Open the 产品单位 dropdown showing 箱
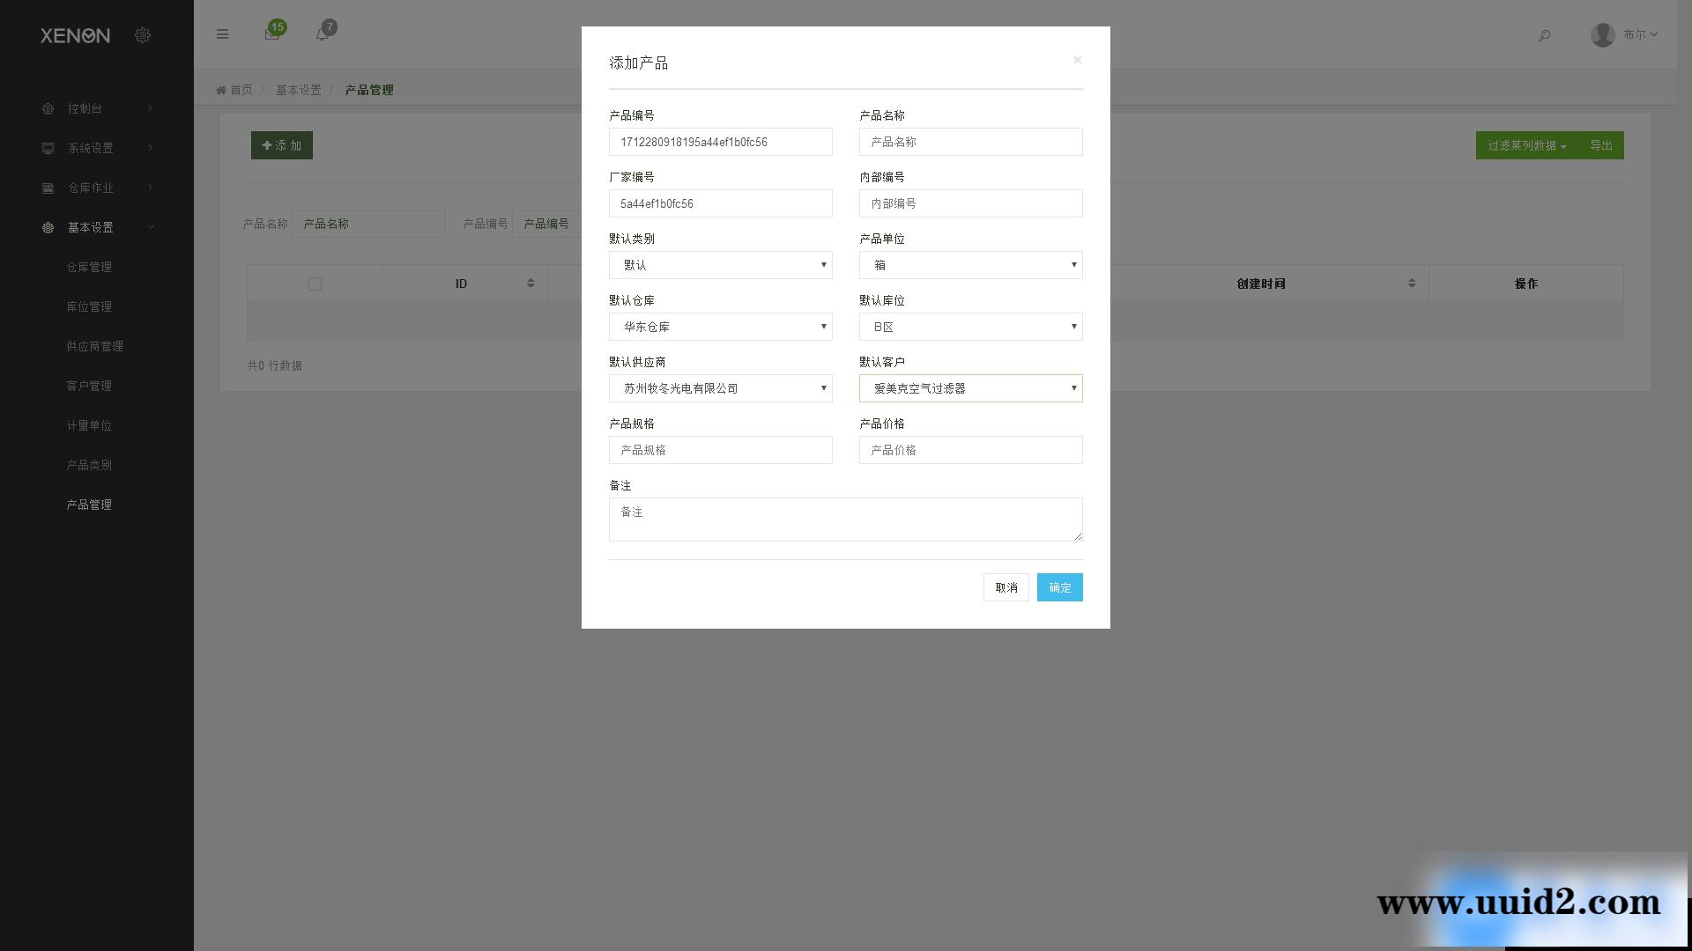The width and height of the screenshot is (1692, 951). [970, 265]
